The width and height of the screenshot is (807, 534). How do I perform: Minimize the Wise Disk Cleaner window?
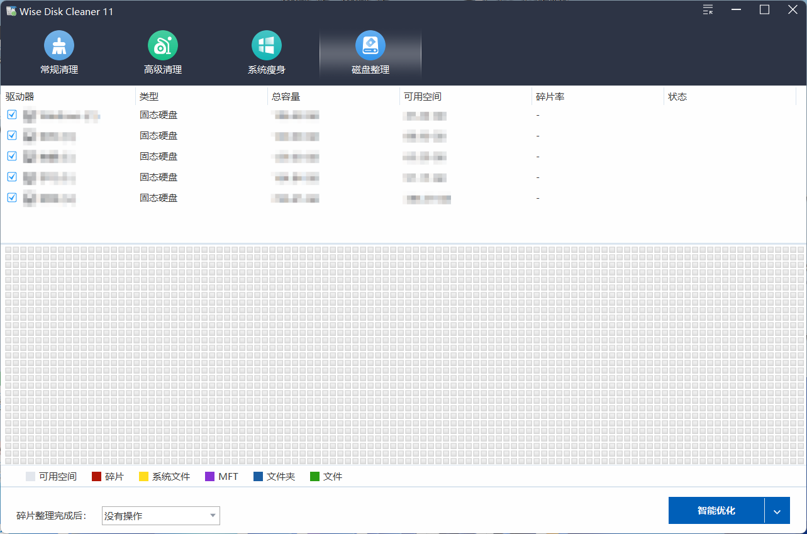tap(737, 9)
